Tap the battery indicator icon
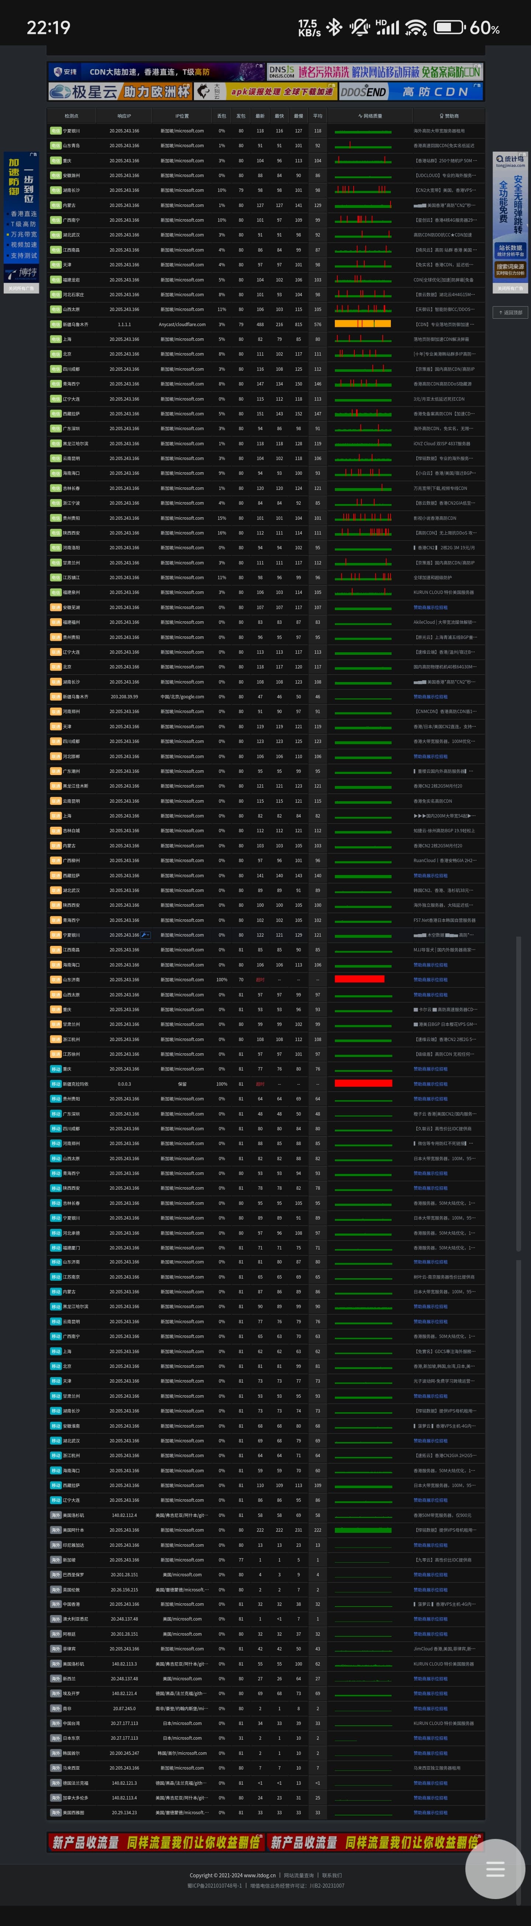 pyautogui.click(x=449, y=28)
